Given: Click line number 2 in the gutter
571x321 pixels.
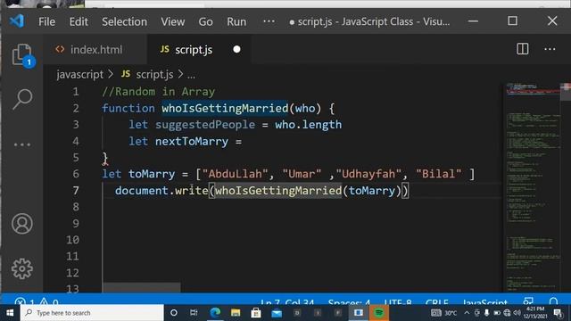Looking at the screenshot, I should [x=76, y=108].
